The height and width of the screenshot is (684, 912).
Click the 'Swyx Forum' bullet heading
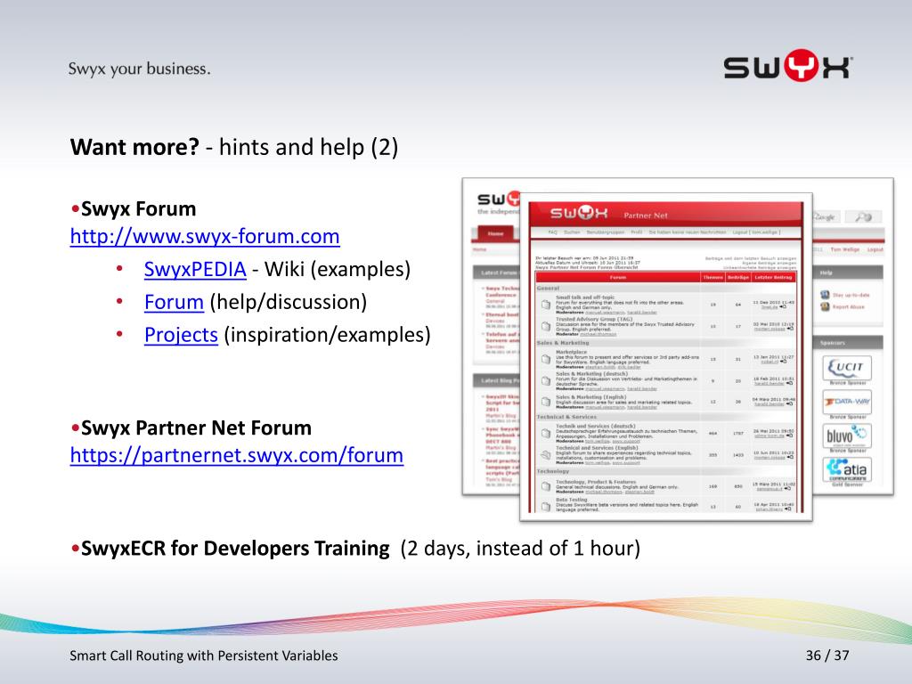click(138, 208)
